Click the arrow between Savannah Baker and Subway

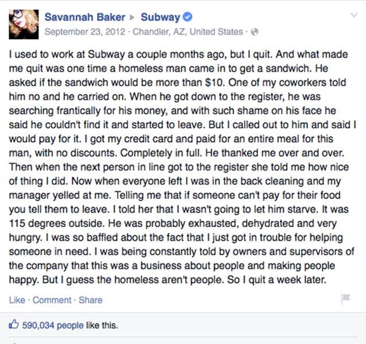pyautogui.click(x=132, y=18)
